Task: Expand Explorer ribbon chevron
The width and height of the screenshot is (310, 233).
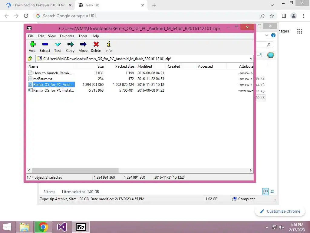Action: click(266, 35)
